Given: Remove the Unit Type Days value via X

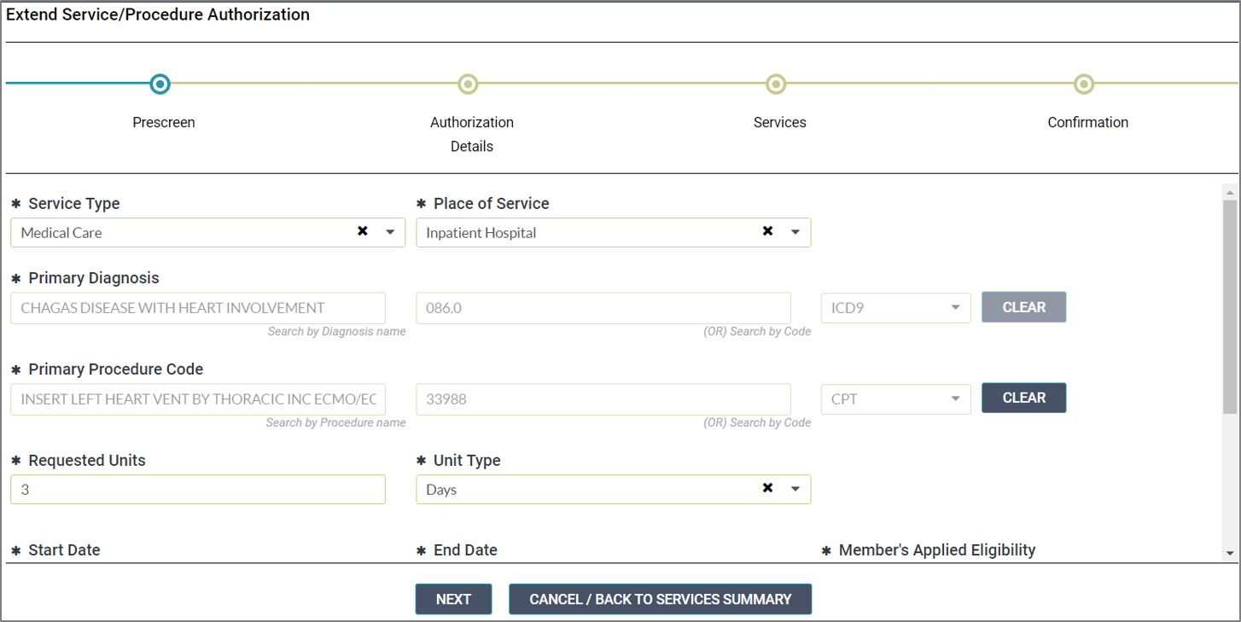Looking at the screenshot, I should [767, 488].
